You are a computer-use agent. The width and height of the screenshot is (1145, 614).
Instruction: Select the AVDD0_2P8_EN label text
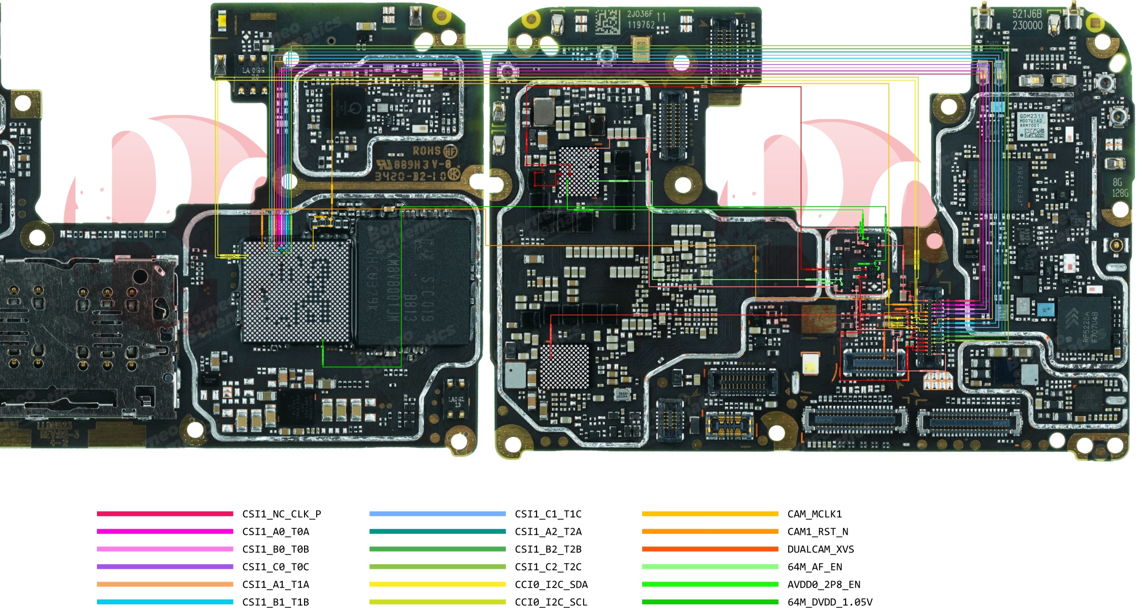[x=824, y=585]
